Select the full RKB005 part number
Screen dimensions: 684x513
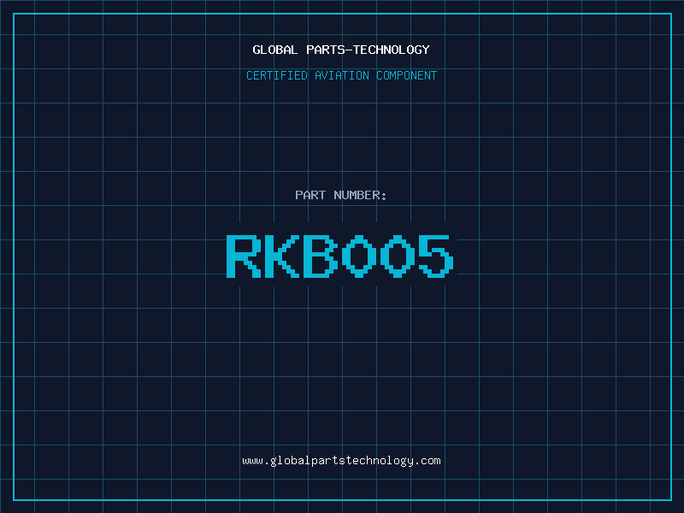coord(339,256)
